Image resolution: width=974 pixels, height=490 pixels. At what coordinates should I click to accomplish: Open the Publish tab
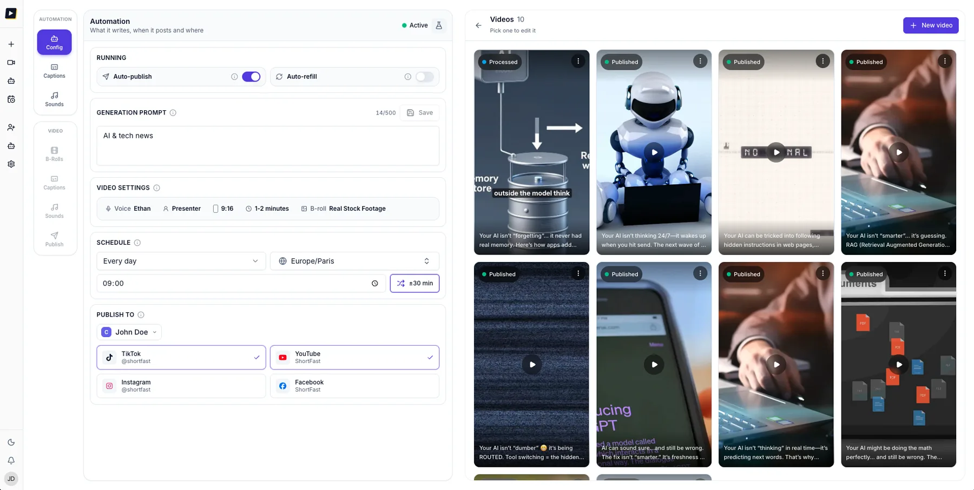coord(54,239)
